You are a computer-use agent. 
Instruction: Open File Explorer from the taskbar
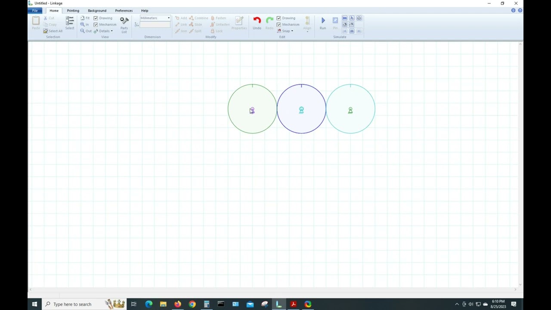[x=163, y=304]
